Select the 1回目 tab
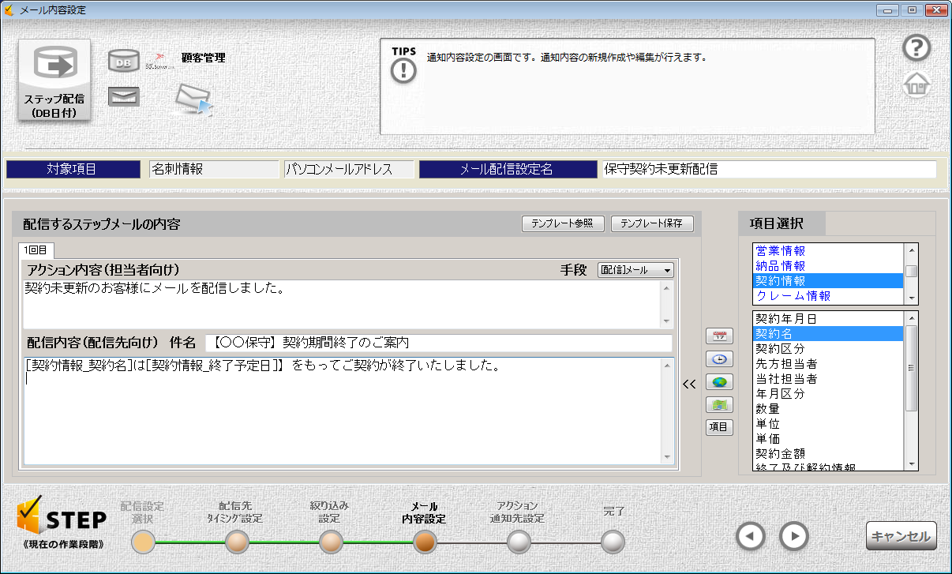The image size is (952, 574). click(x=37, y=250)
